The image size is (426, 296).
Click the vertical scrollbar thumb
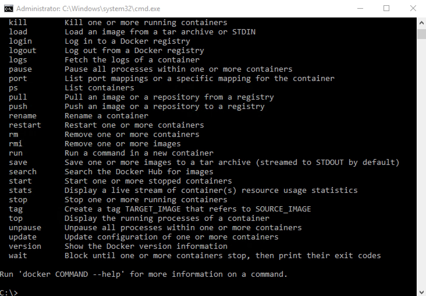click(421, 34)
